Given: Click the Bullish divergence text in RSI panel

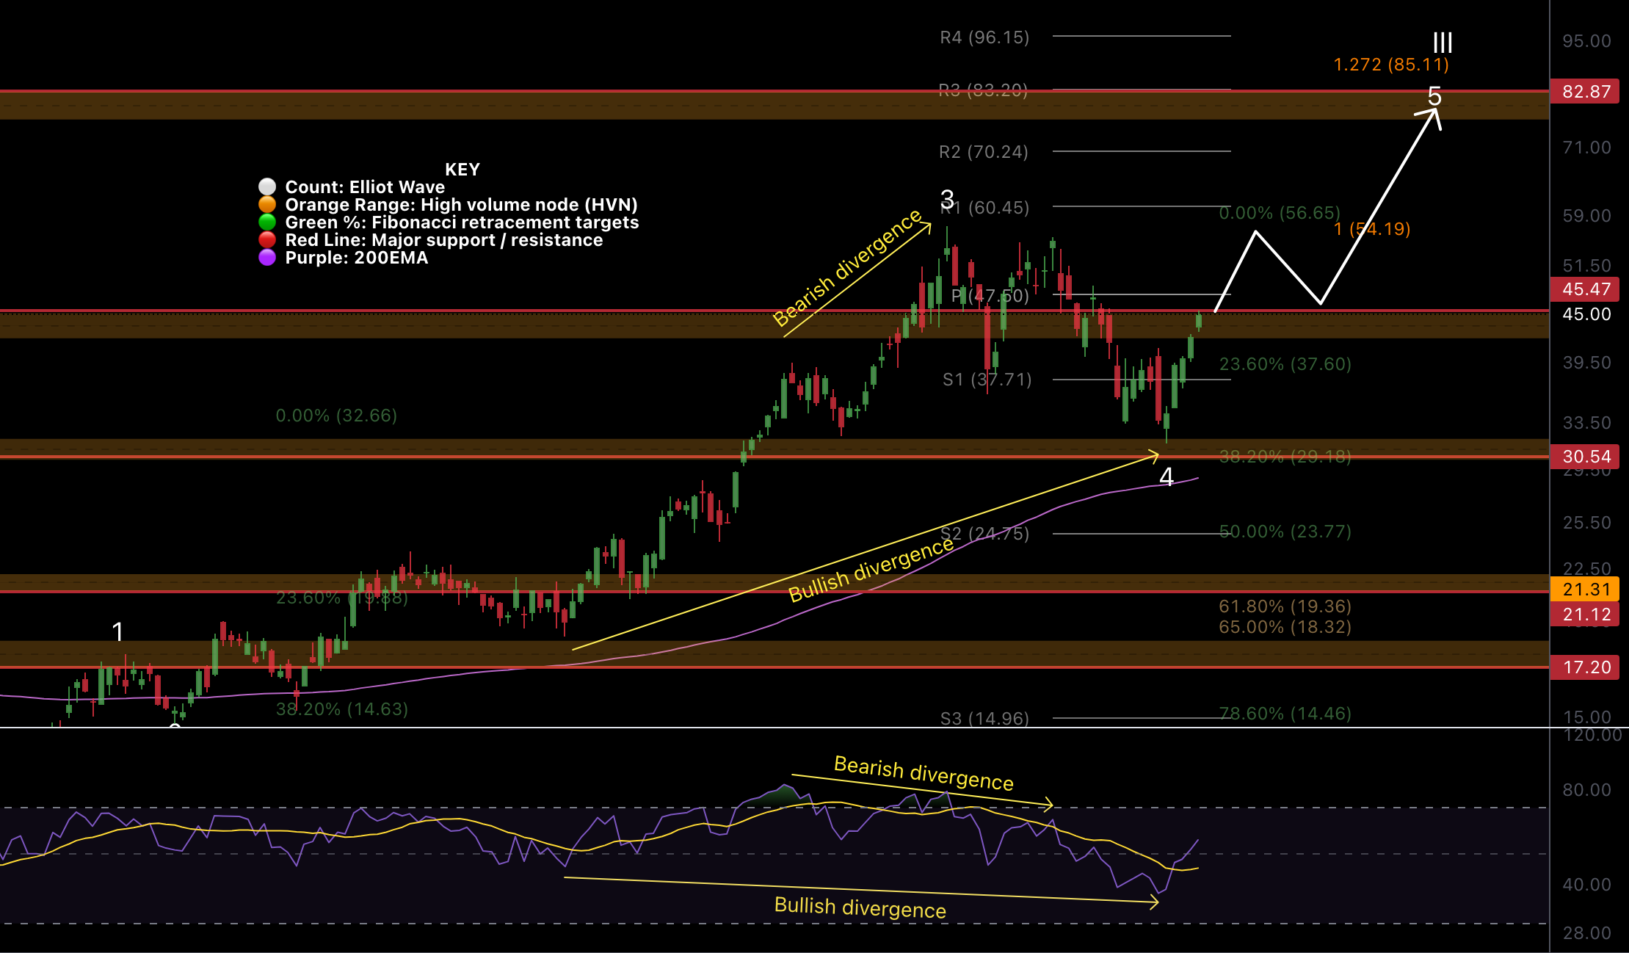Looking at the screenshot, I should [x=860, y=907].
